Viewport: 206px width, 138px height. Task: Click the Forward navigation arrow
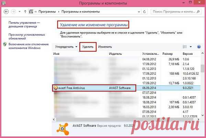coord(13,12)
